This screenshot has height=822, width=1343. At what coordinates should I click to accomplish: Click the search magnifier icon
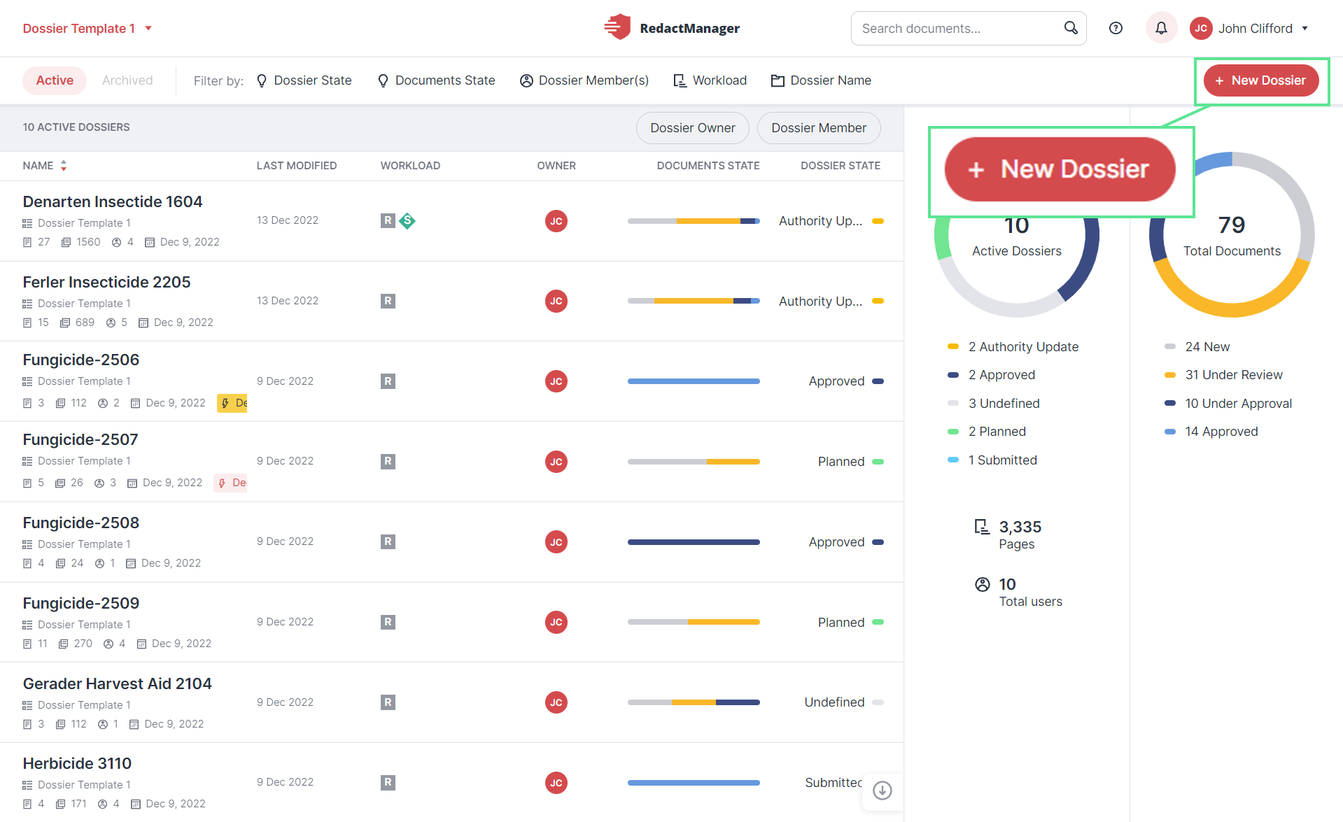coord(1071,28)
